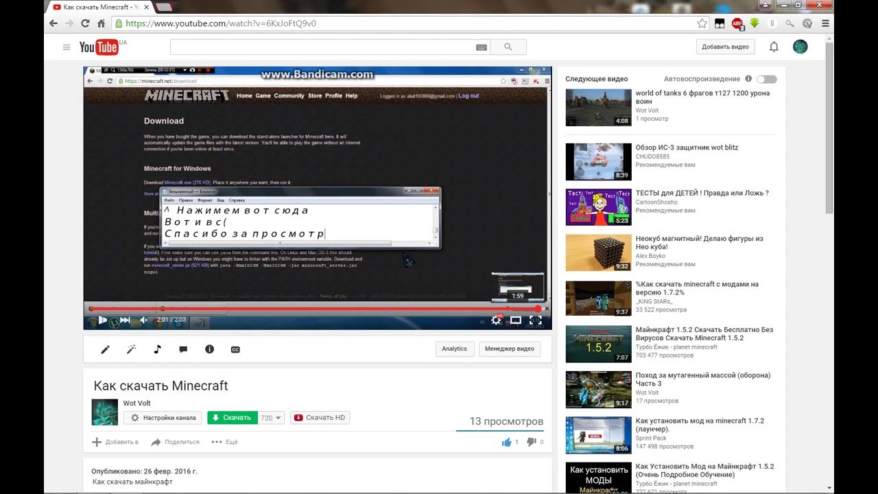Click the Wot Volt channel avatar

(105, 412)
